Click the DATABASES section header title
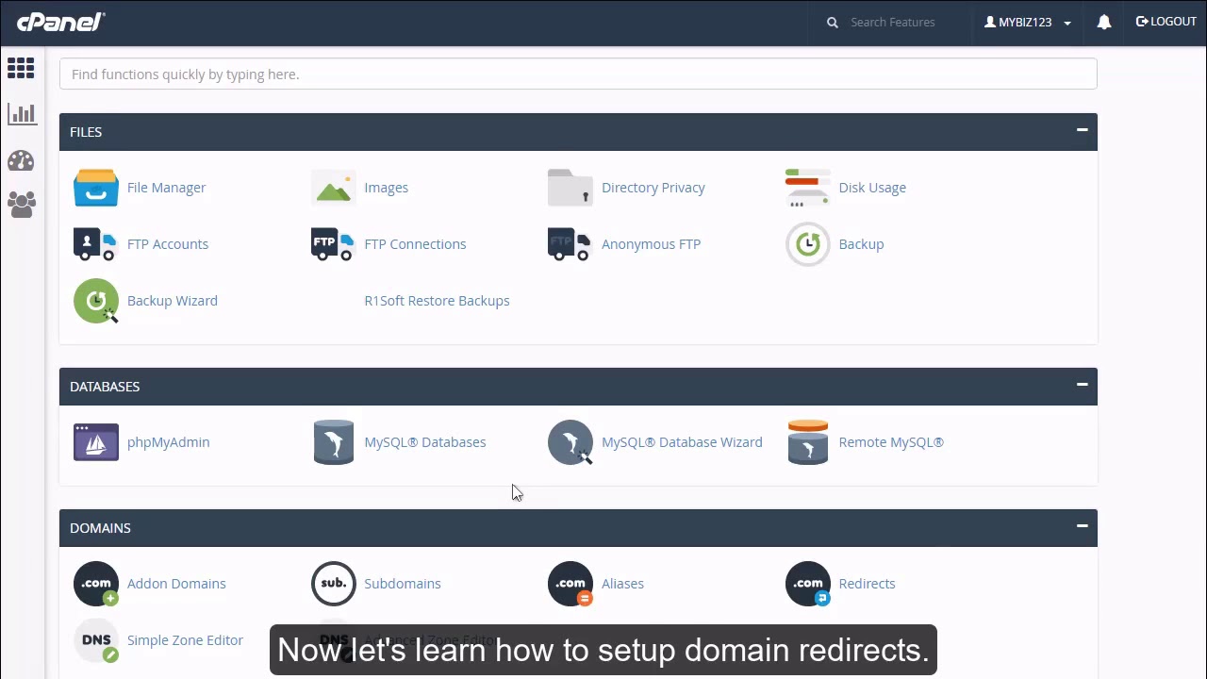Viewport: 1207px width, 679px height. coord(105,387)
